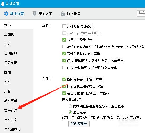Click the 界面管理器 button
The height and width of the screenshot is (133, 145).
click(79, 124)
